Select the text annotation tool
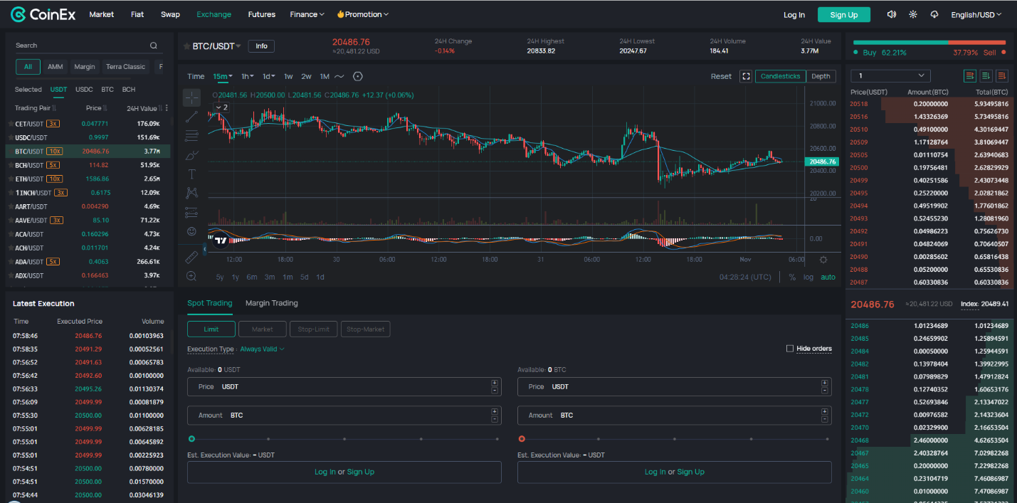The image size is (1017, 503). click(191, 174)
